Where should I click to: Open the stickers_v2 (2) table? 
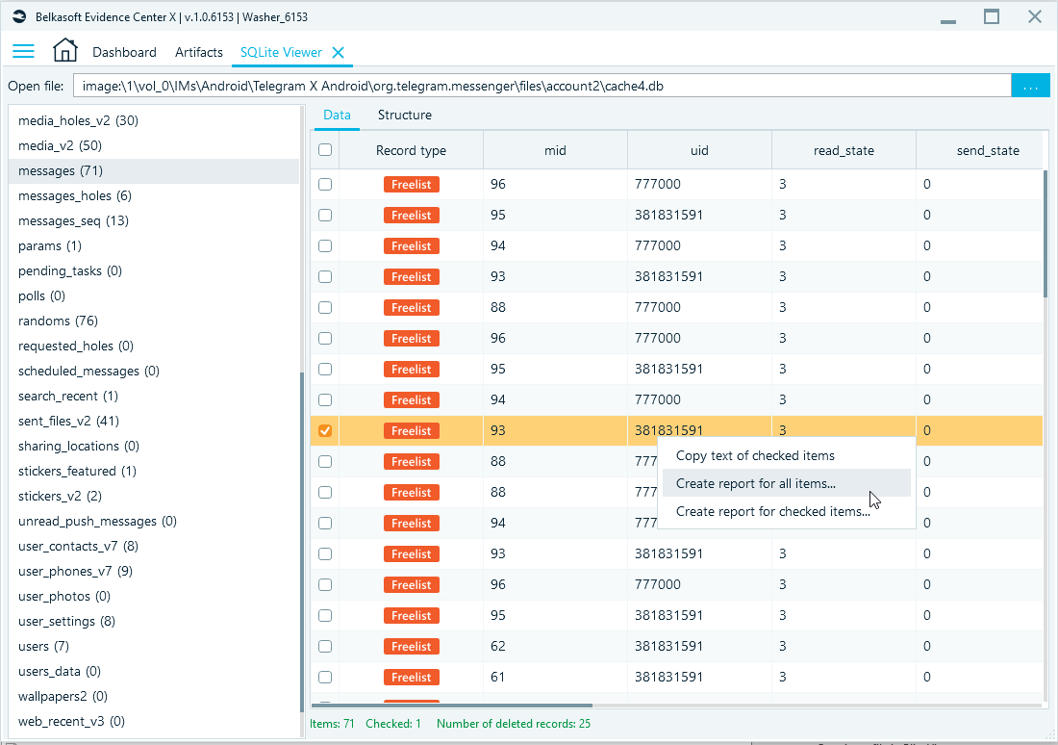click(153, 496)
